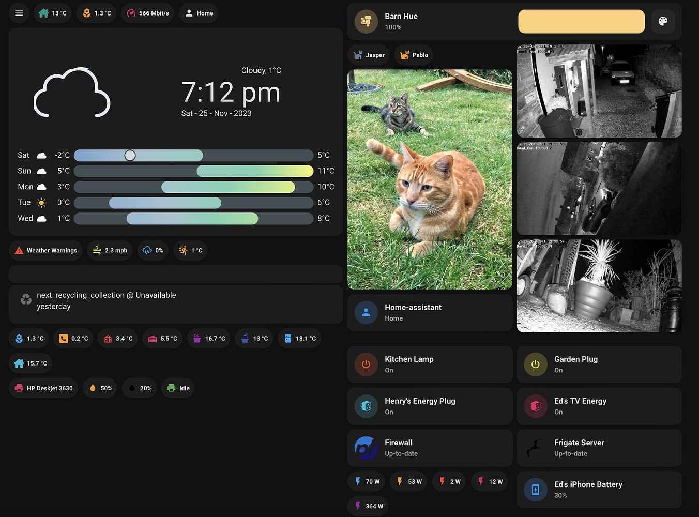This screenshot has height=517, width=699.
Task: Click the 0% rain chance chip
Action: (x=153, y=250)
